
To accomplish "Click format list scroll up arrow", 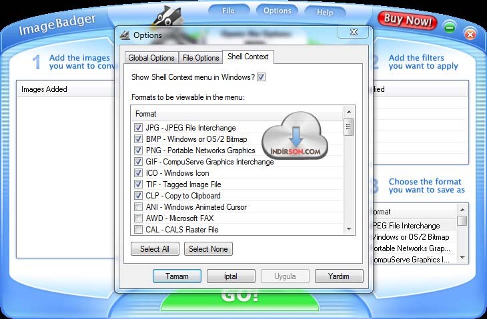I will pyautogui.click(x=348, y=112).
